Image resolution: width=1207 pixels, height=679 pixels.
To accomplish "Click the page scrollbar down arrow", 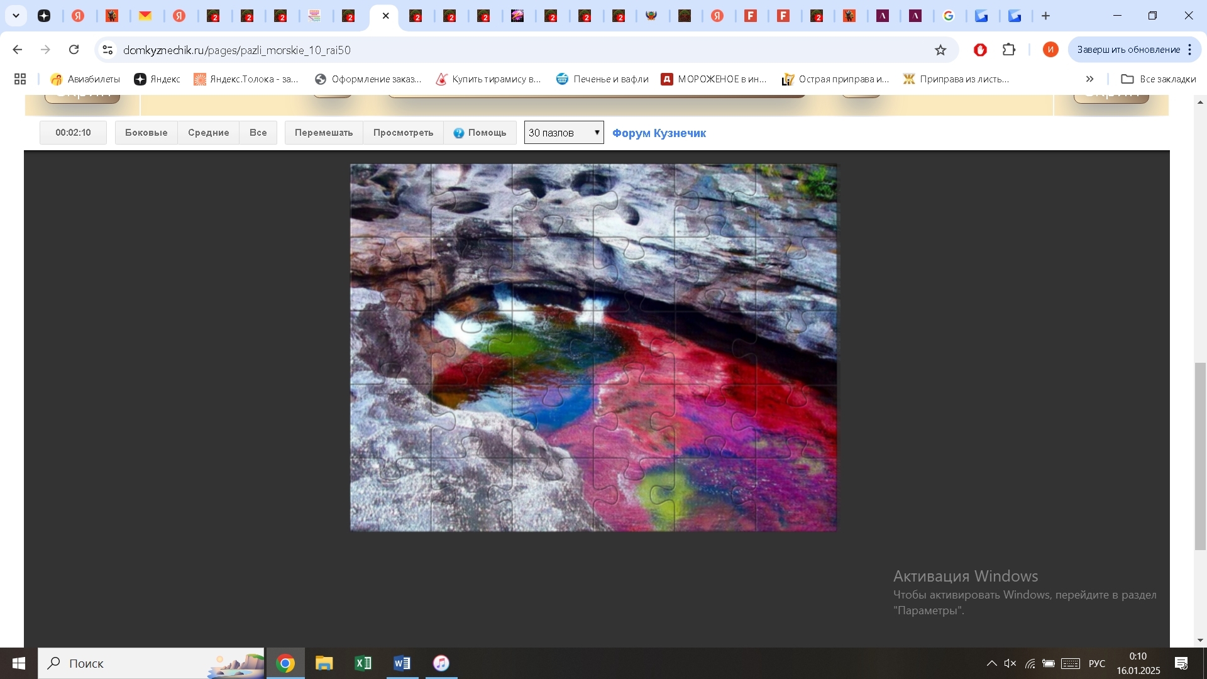I will [x=1201, y=641].
